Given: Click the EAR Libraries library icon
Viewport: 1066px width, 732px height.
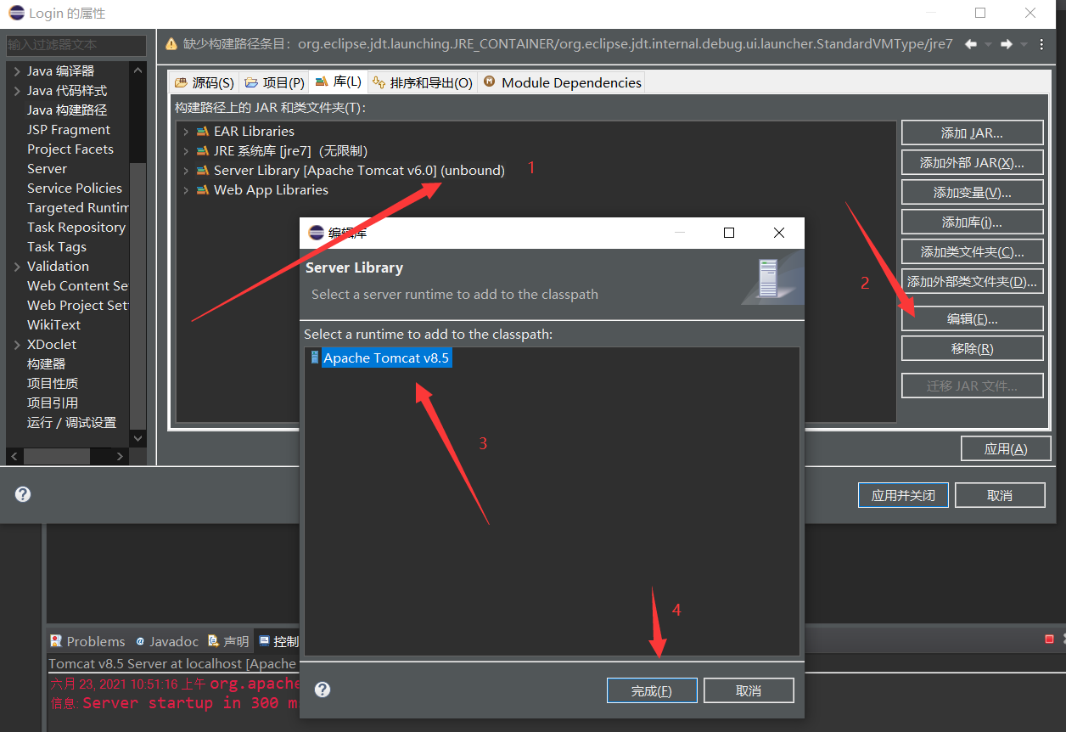Looking at the screenshot, I should (x=203, y=131).
